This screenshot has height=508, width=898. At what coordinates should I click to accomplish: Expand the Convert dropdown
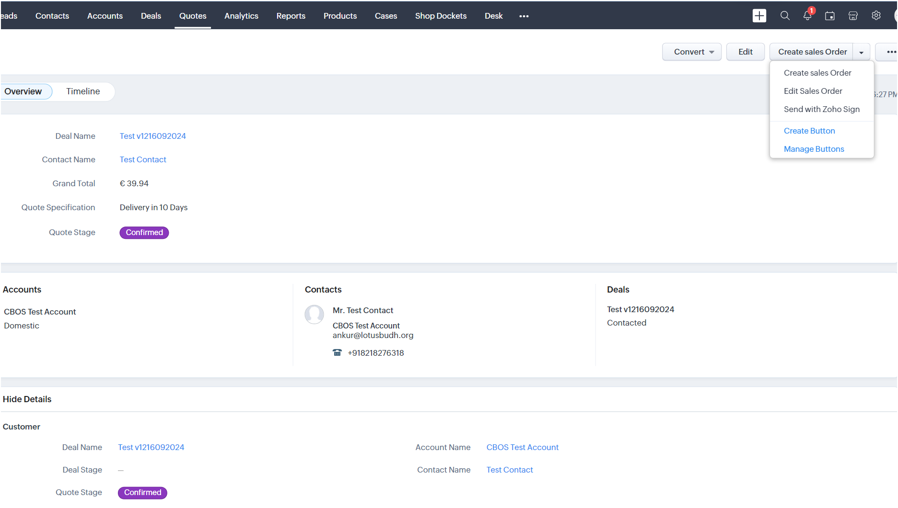point(691,52)
